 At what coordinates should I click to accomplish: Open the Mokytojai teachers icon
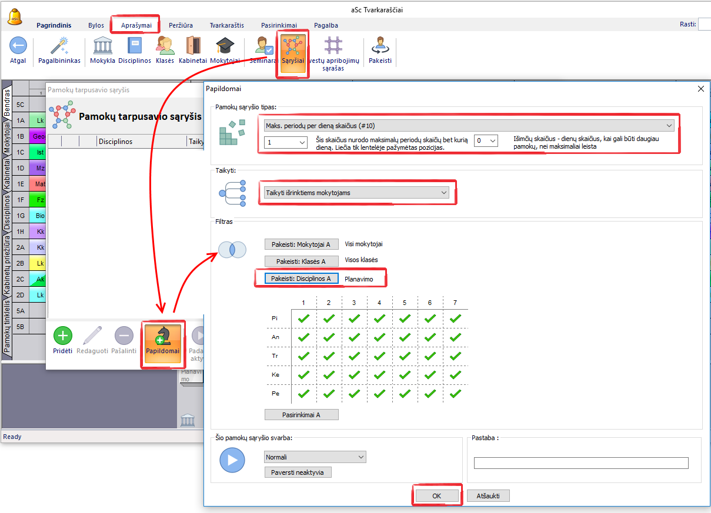coord(224,46)
